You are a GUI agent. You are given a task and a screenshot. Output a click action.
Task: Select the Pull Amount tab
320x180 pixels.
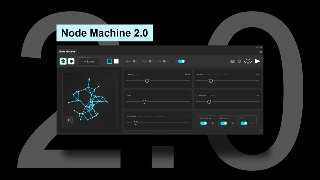coord(160,116)
